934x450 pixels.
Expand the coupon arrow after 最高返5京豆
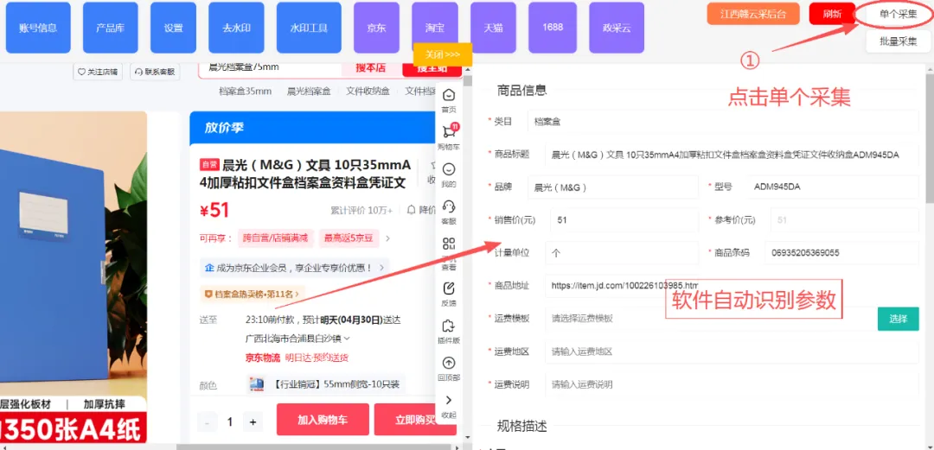pyautogui.click(x=387, y=238)
